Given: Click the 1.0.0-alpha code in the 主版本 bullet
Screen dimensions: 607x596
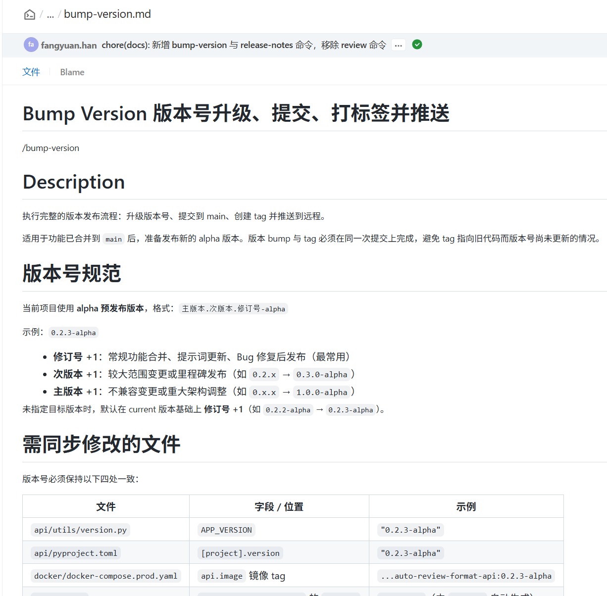Looking at the screenshot, I should coord(322,393).
